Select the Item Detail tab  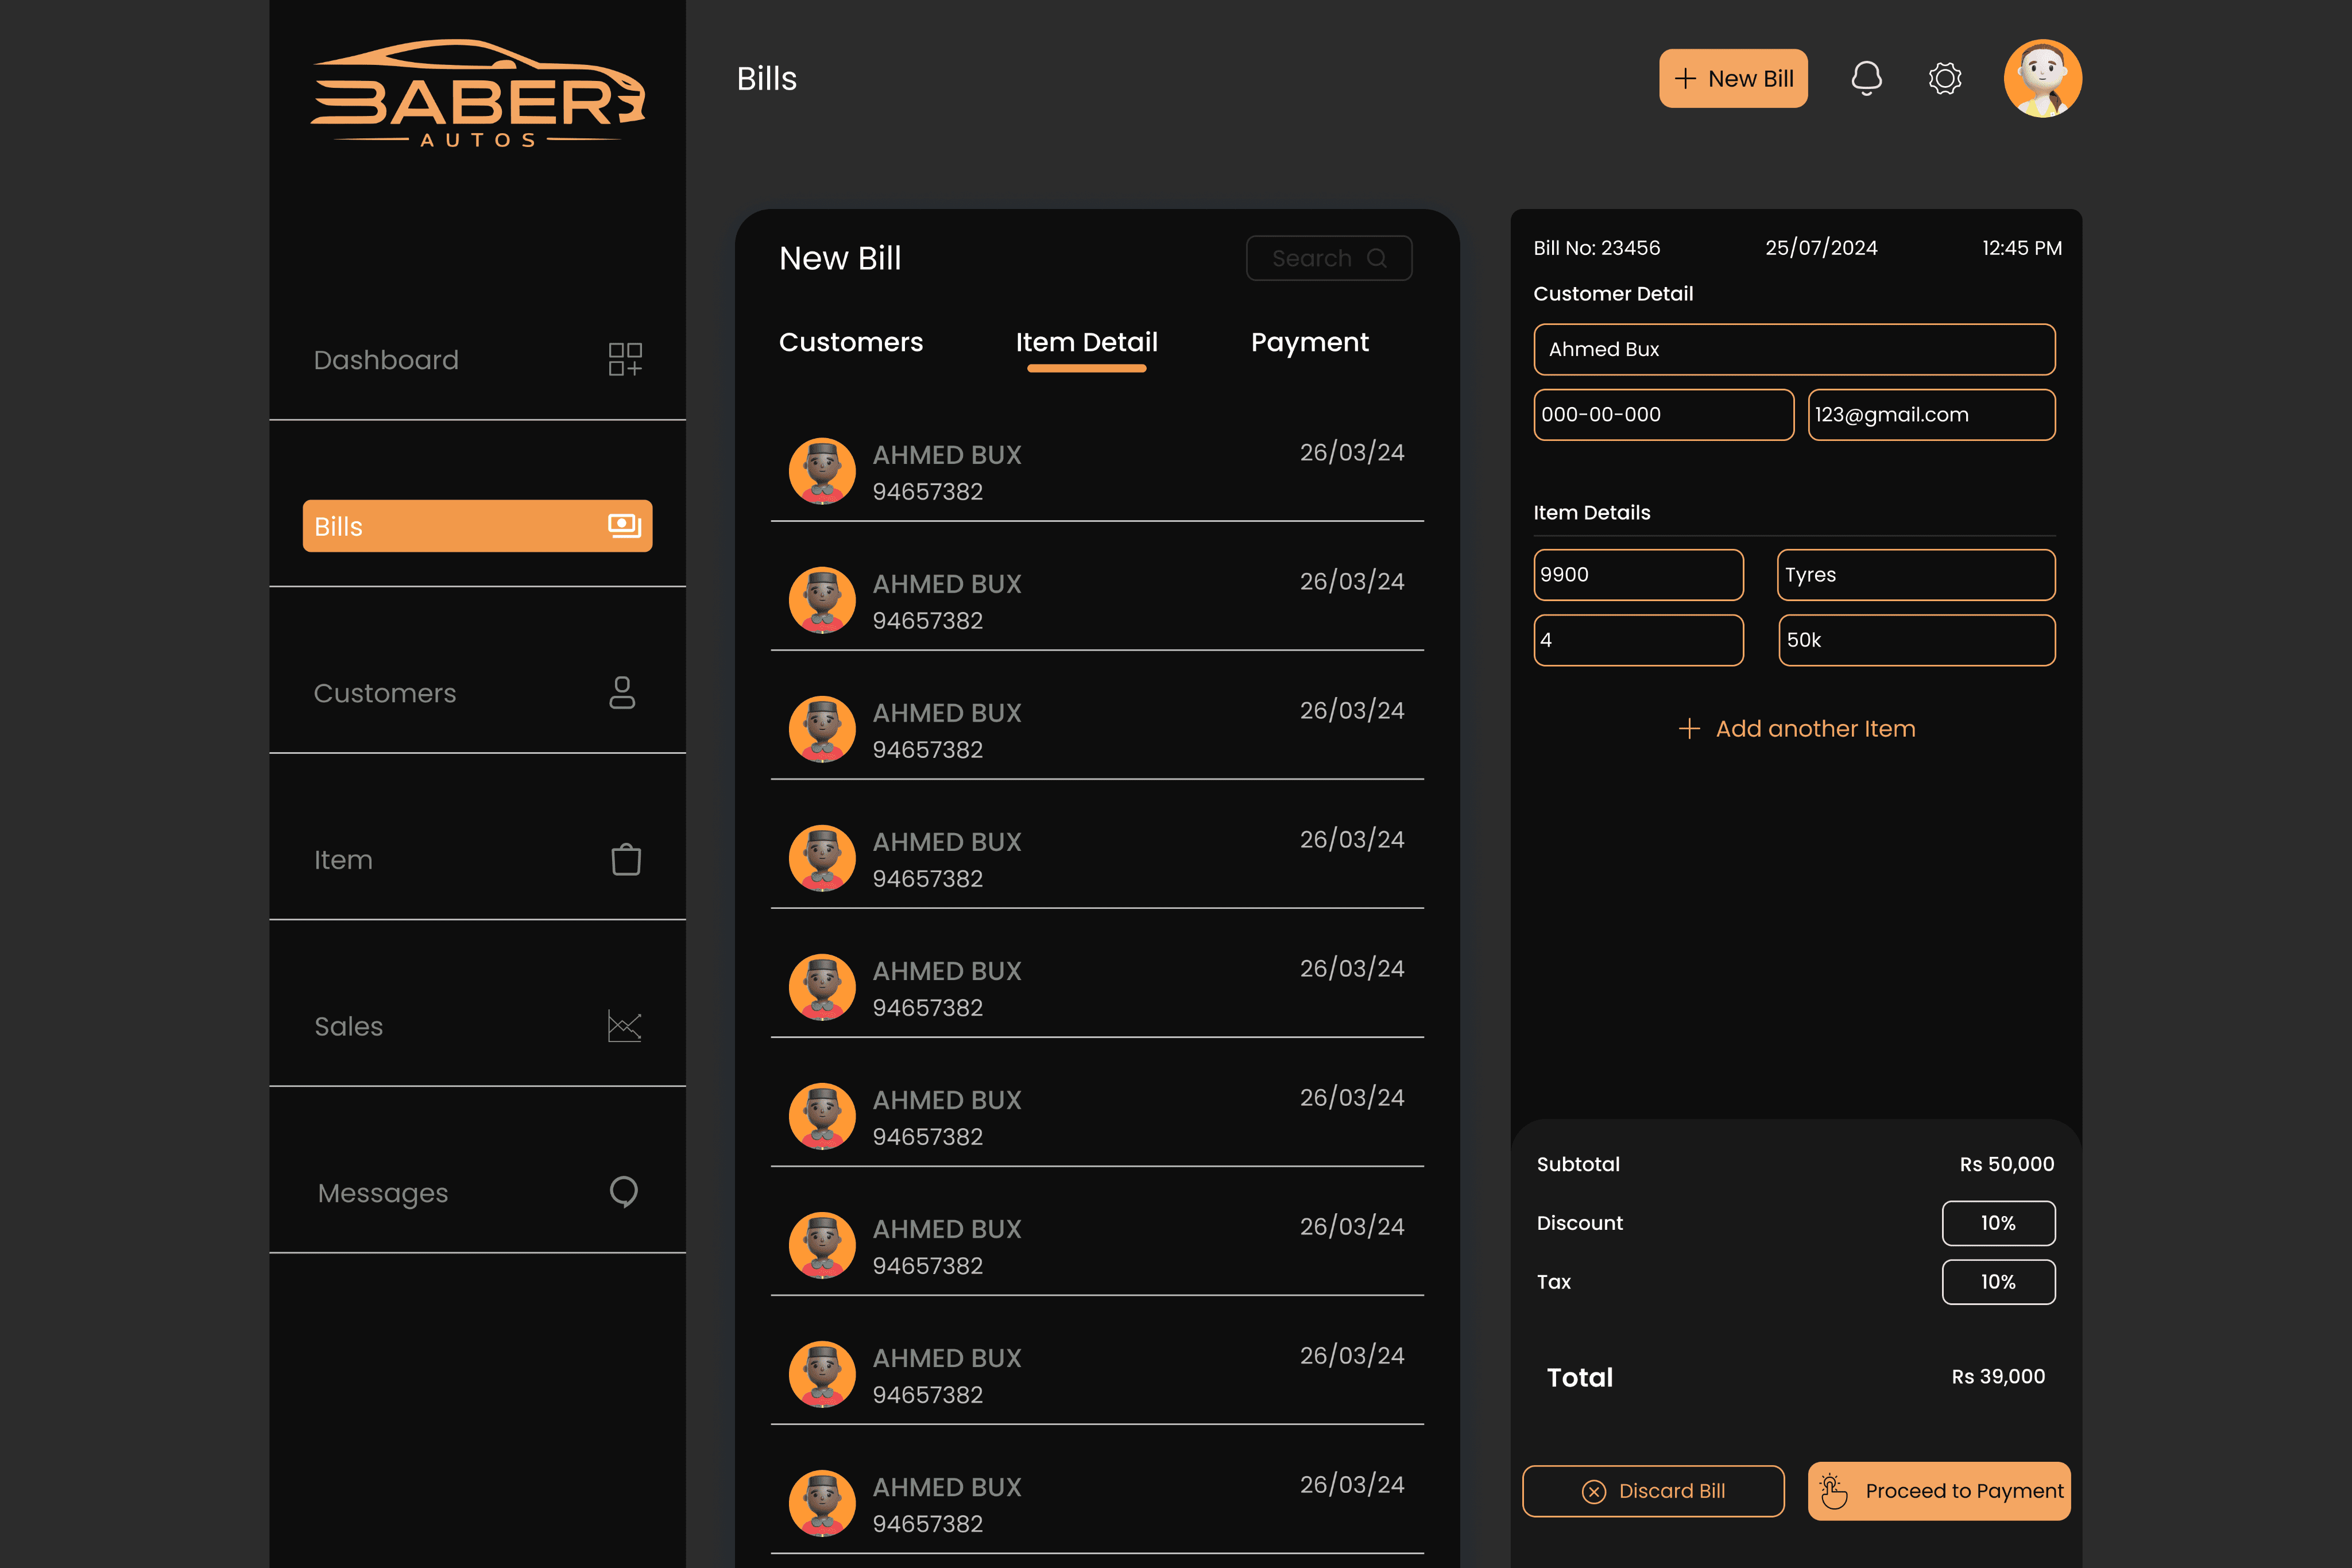[x=1086, y=342]
